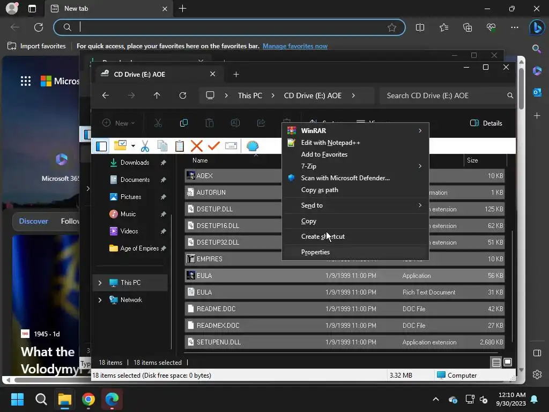The width and height of the screenshot is (549, 412).
Task: Click the Manage favorites now link in Edge
Action: pos(295,46)
